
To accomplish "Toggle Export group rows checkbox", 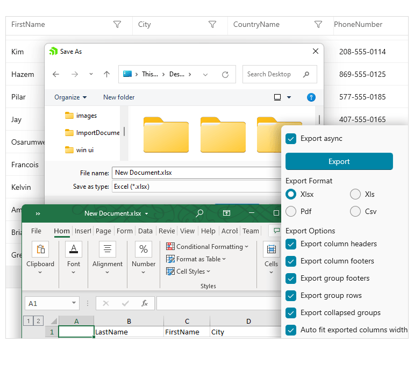I will [x=291, y=296].
